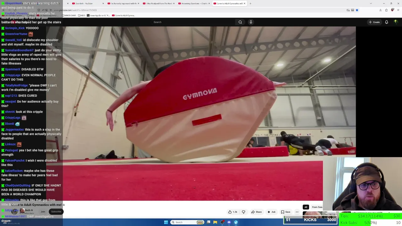Click the chat username FalconPunch4

coord(15,160)
